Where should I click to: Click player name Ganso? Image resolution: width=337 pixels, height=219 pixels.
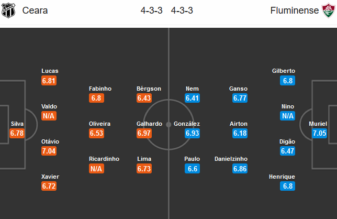click(x=238, y=89)
